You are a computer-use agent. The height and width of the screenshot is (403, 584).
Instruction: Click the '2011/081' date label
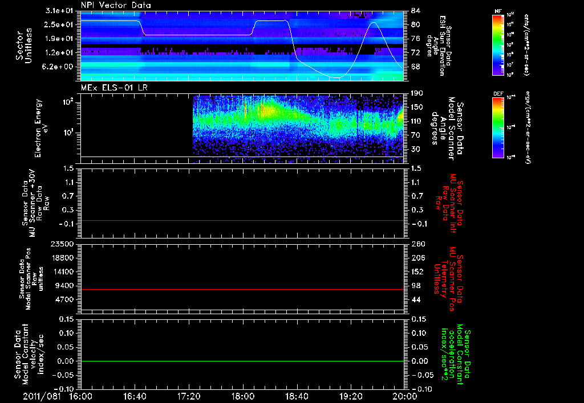click(42, 396)
